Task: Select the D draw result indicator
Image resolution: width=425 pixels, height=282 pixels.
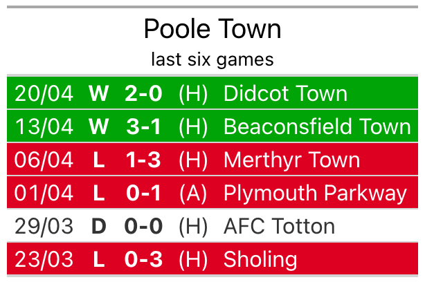Action: click(99, 226)
